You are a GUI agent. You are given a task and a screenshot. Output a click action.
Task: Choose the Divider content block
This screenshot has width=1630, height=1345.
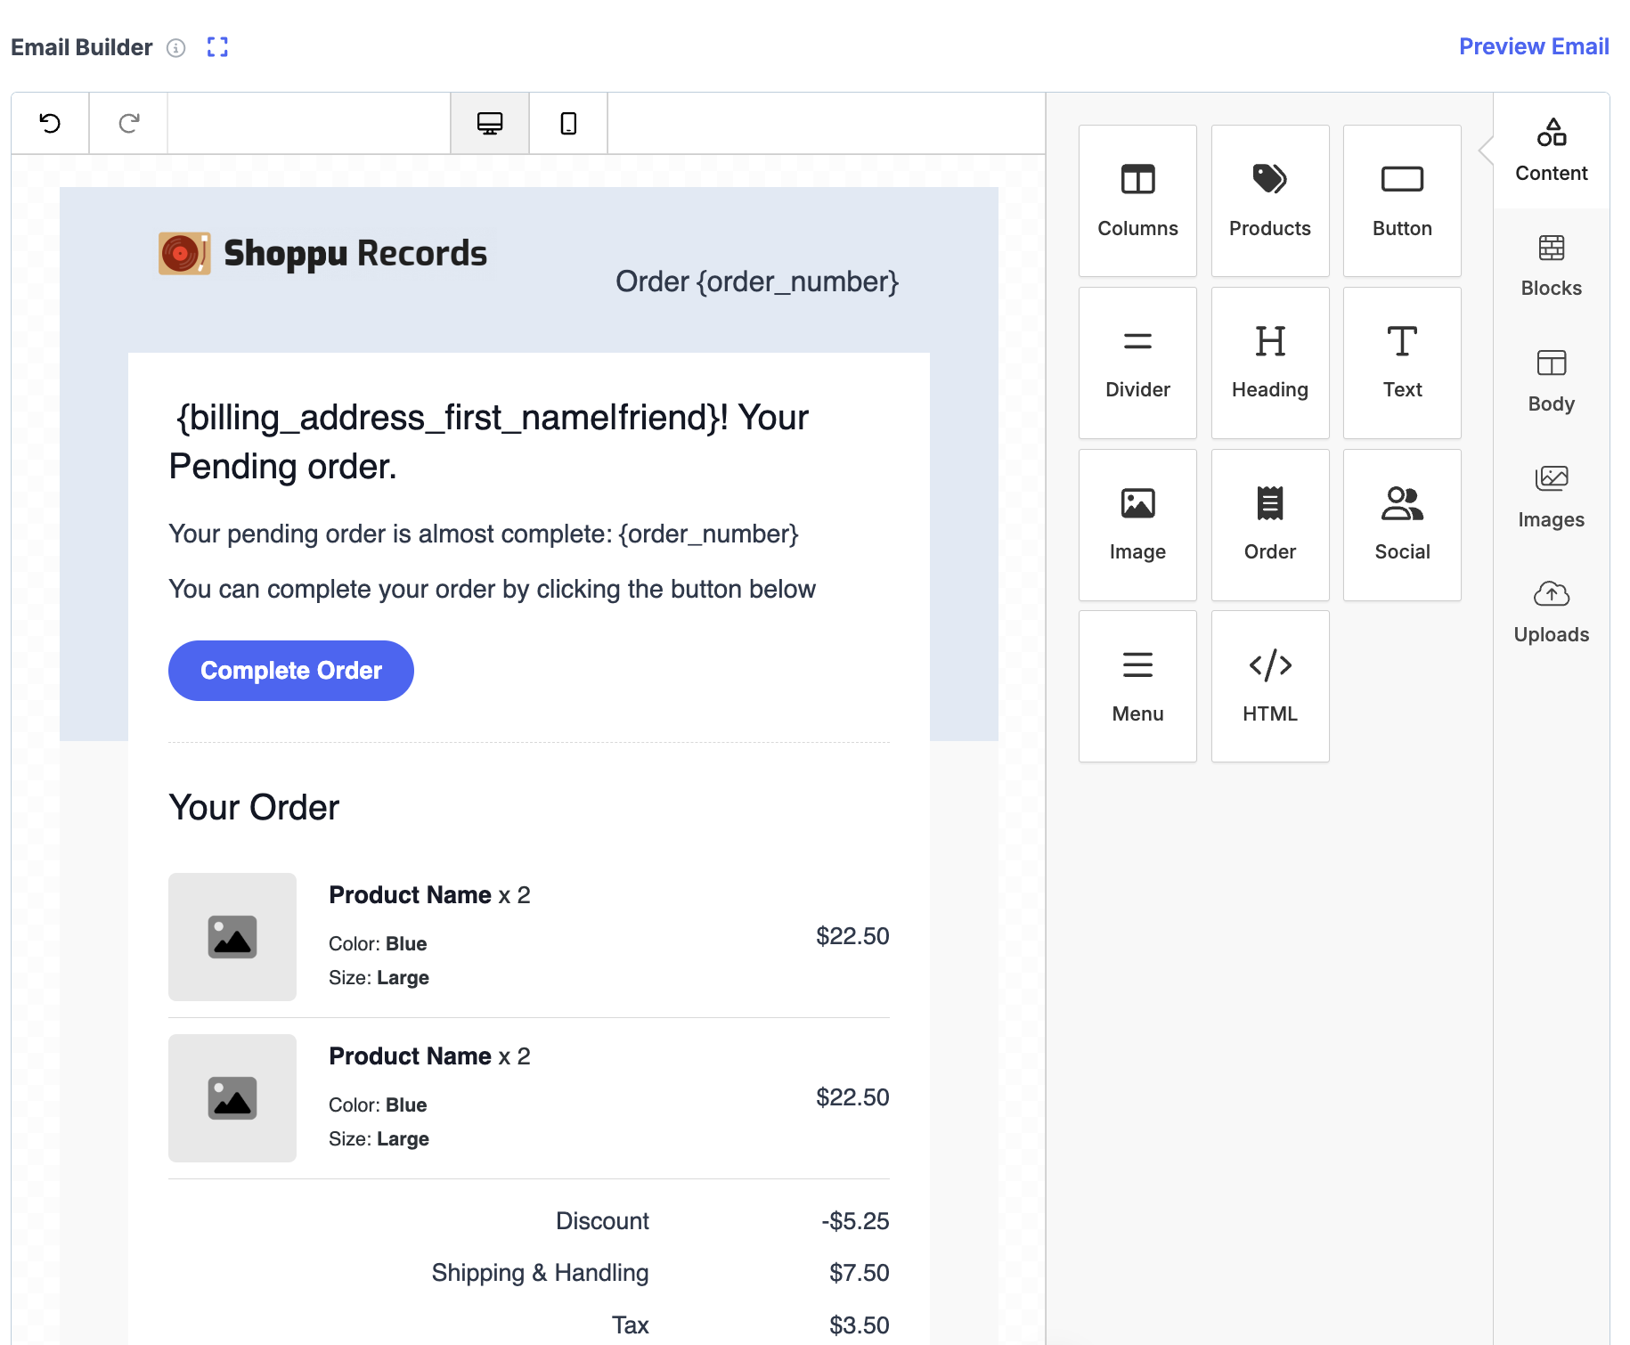tap(1137, 363)
